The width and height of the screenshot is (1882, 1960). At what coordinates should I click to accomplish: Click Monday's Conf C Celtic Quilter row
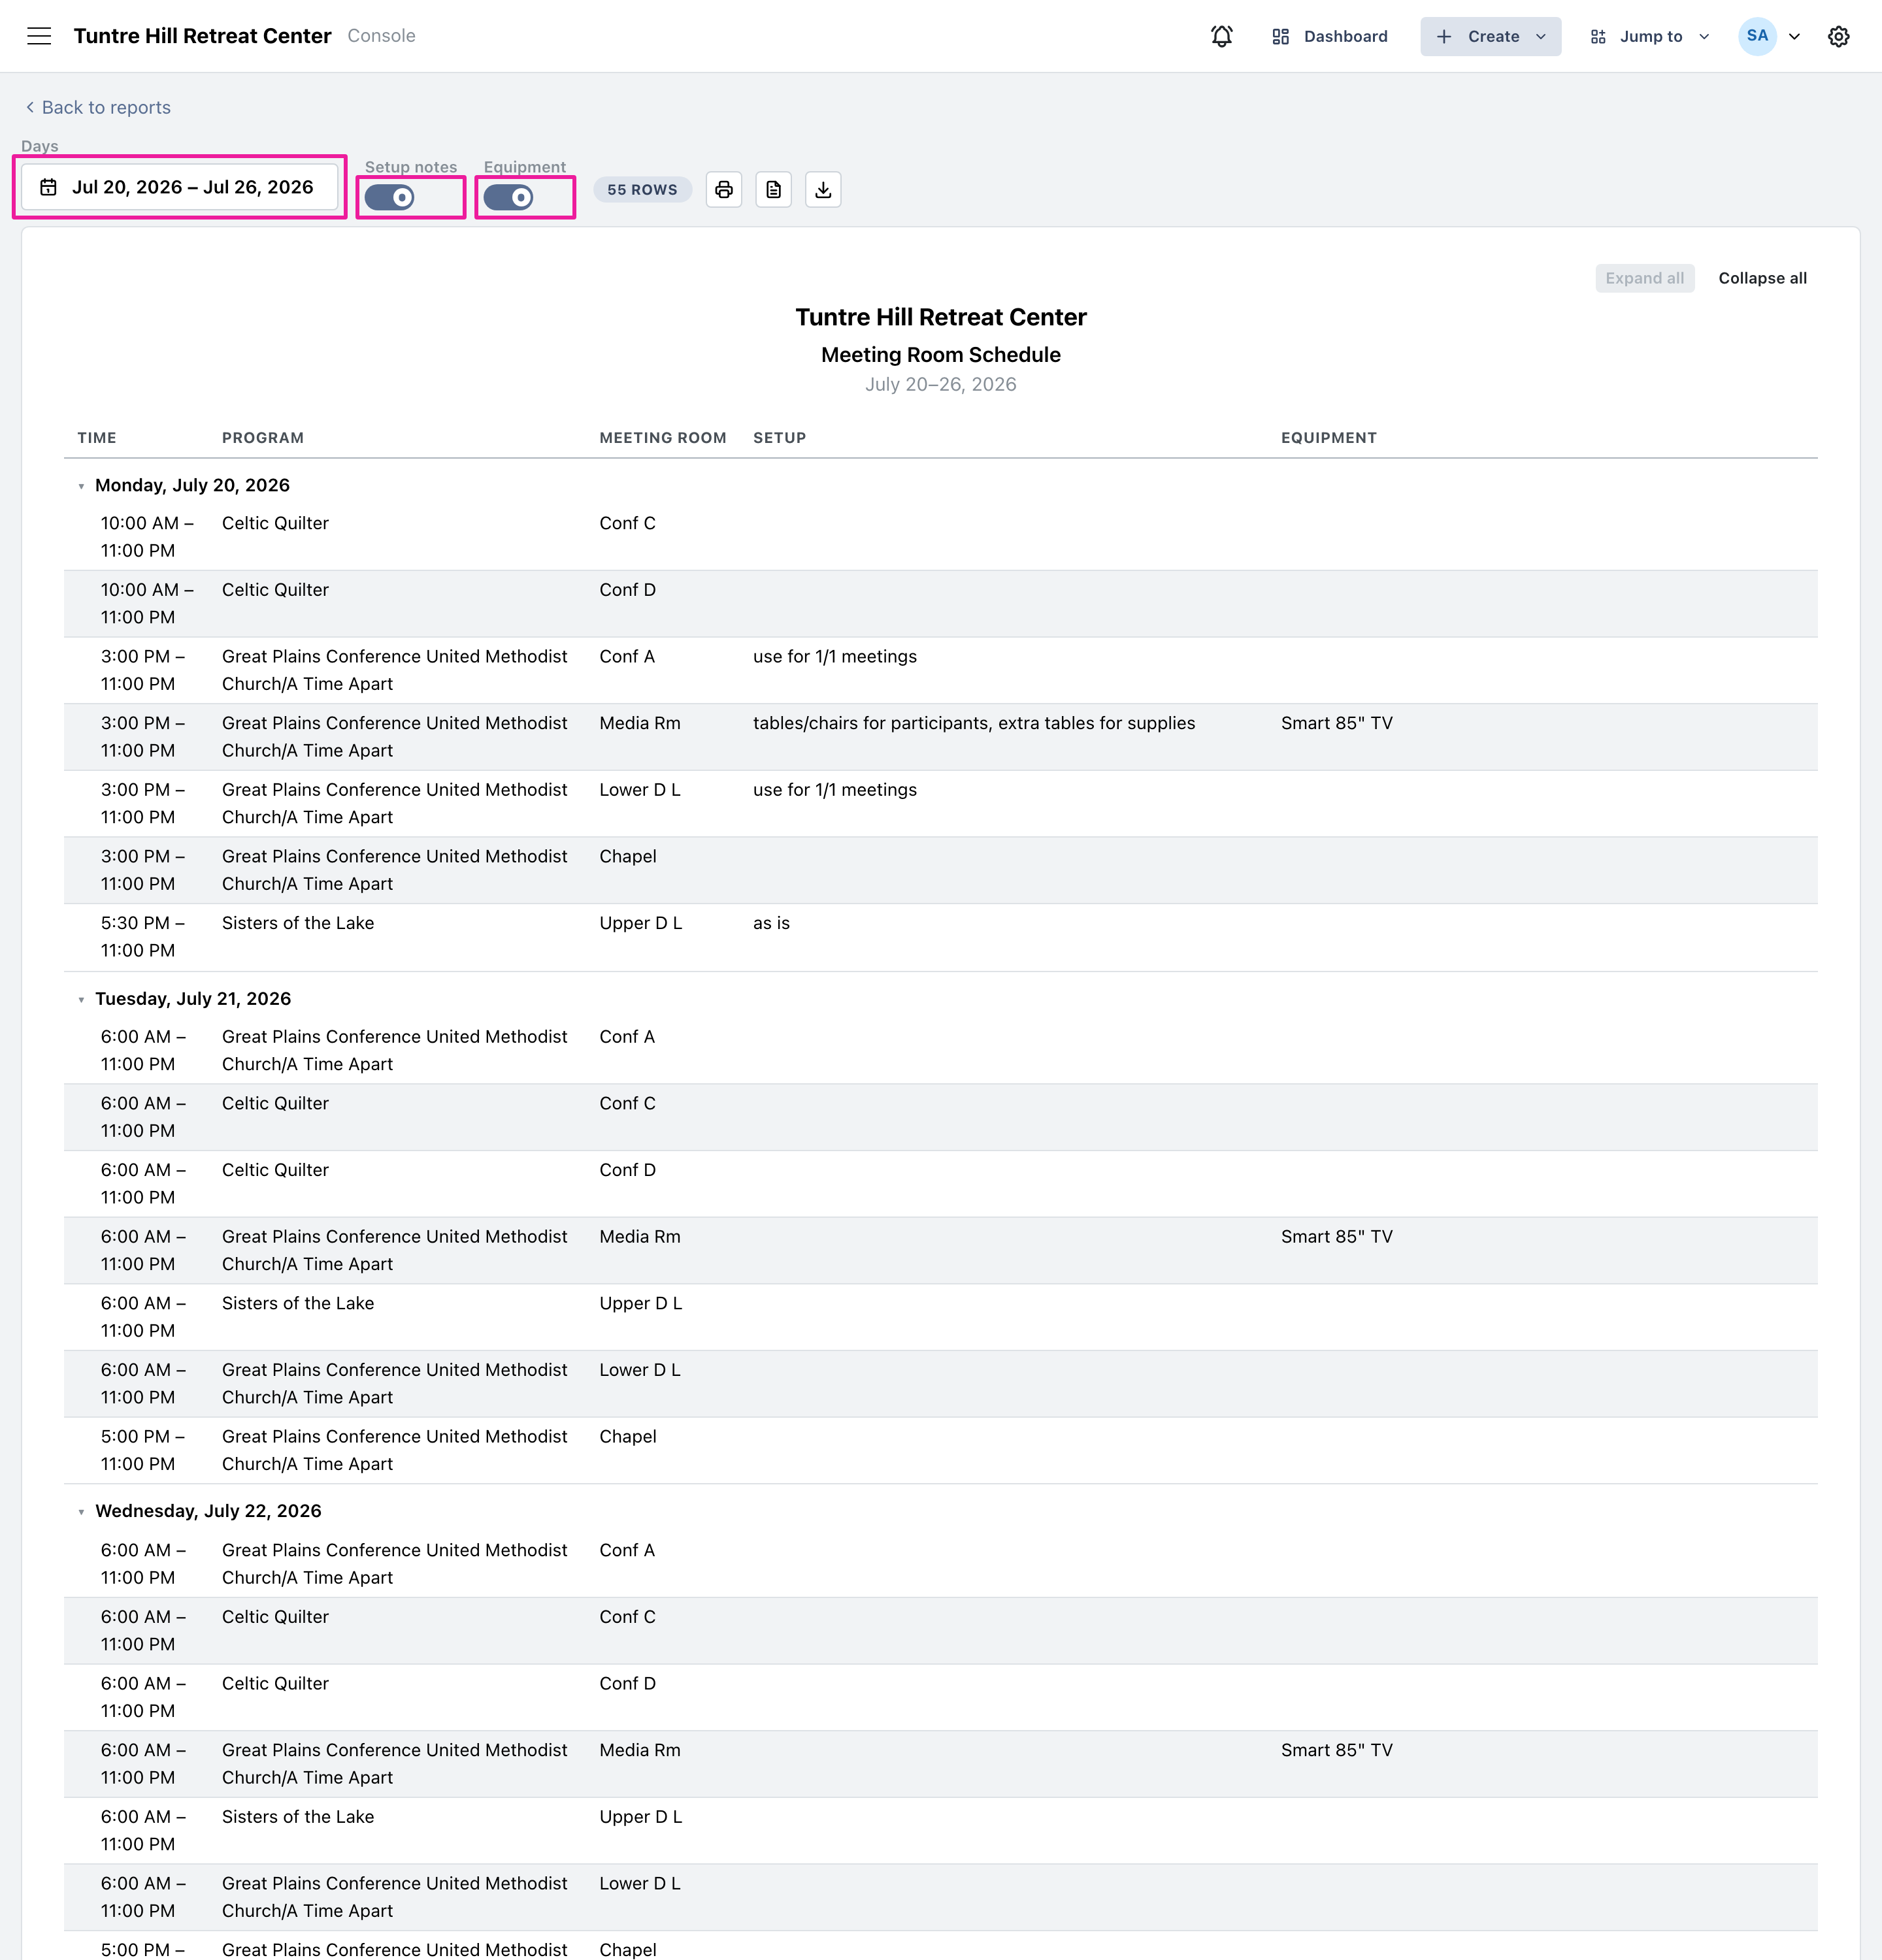tap(940, 537)
